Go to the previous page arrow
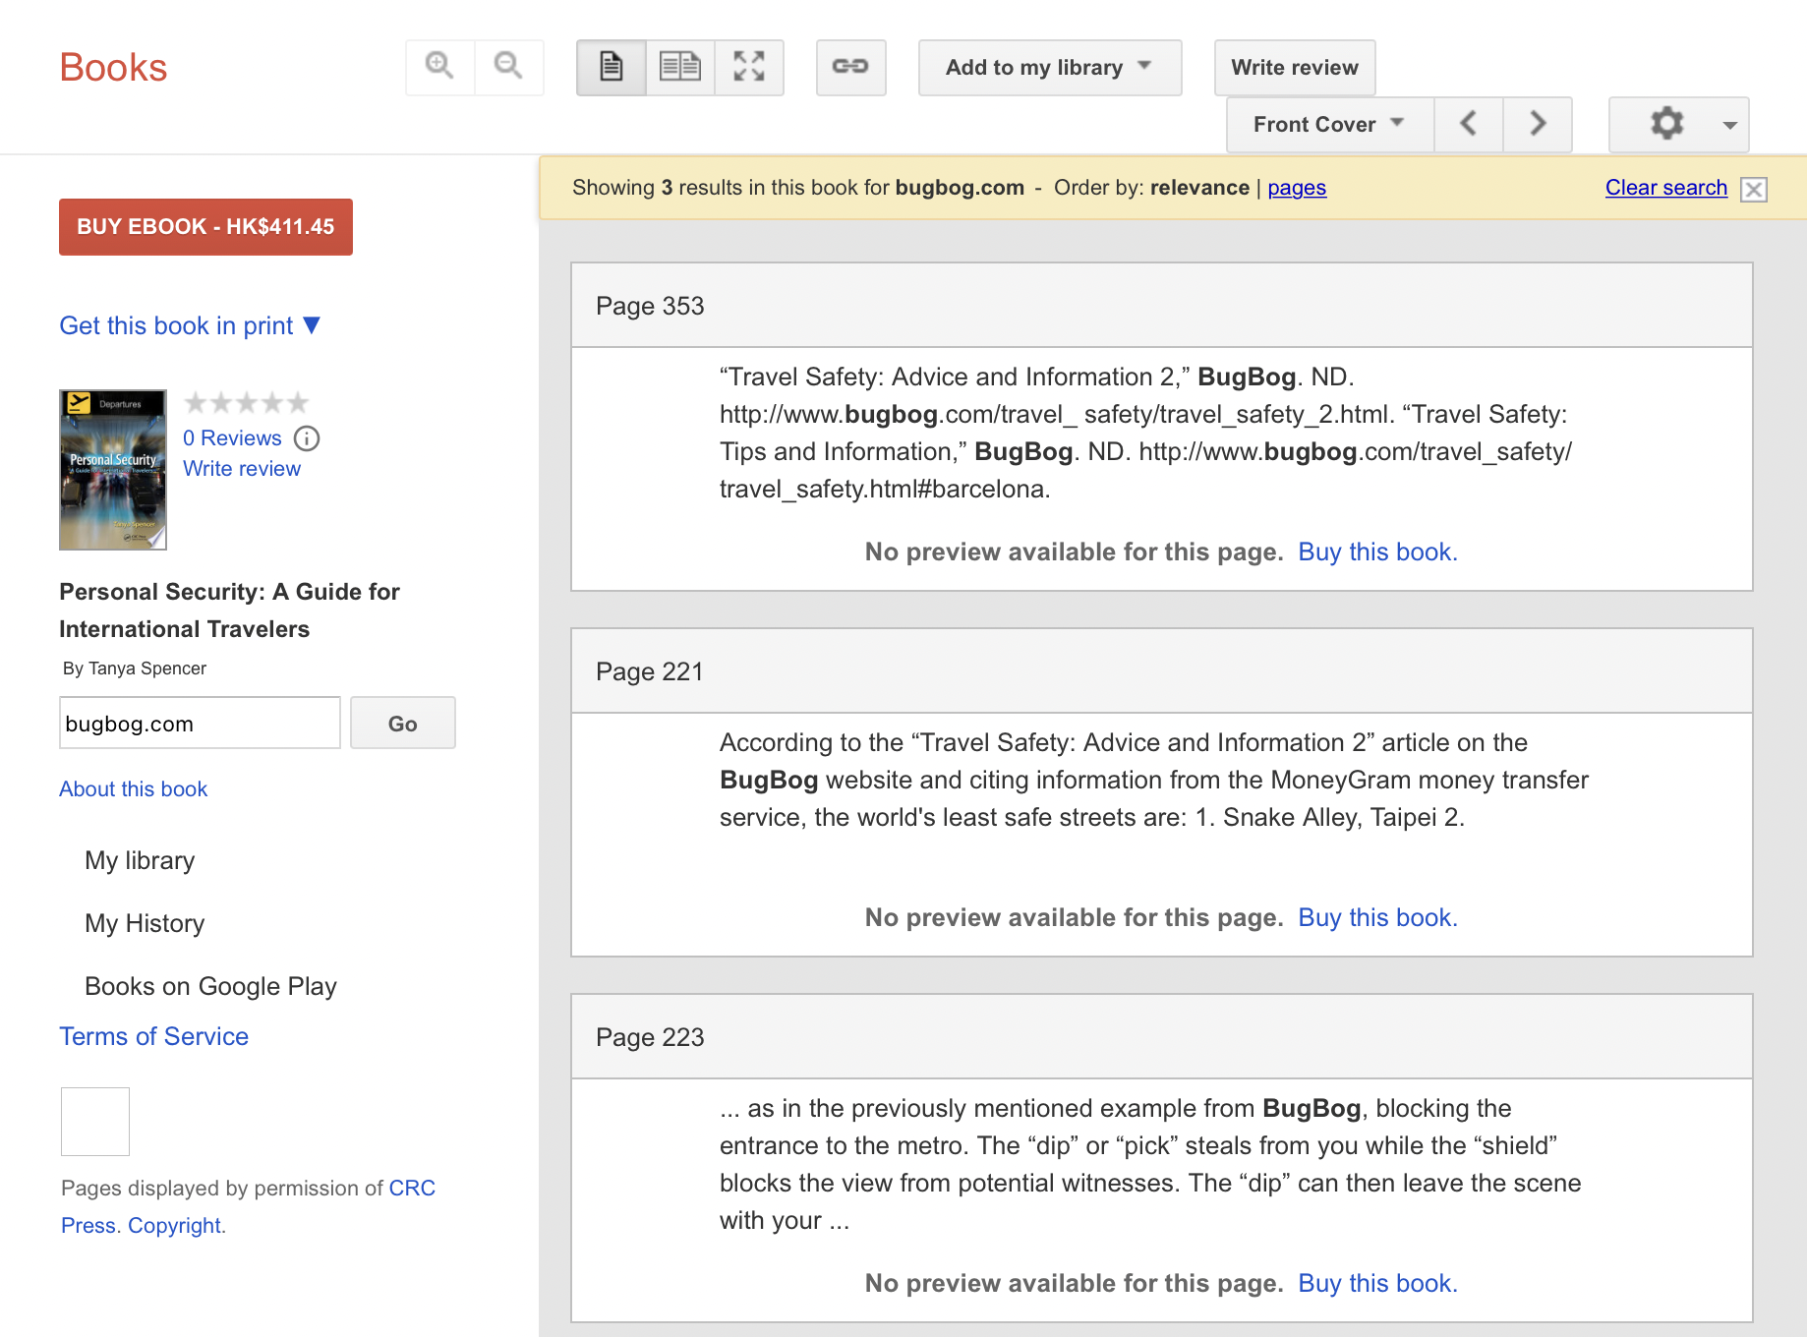 [x=1469, y=124]
